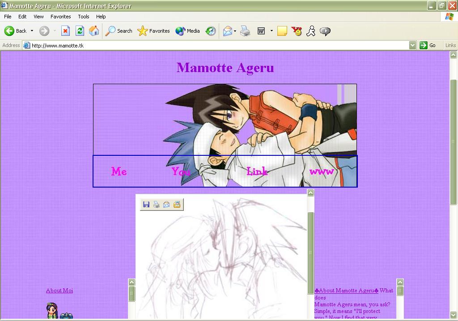Expand the address bar dropdown arrow
The image size is (458, 321).
pos(412,45)
